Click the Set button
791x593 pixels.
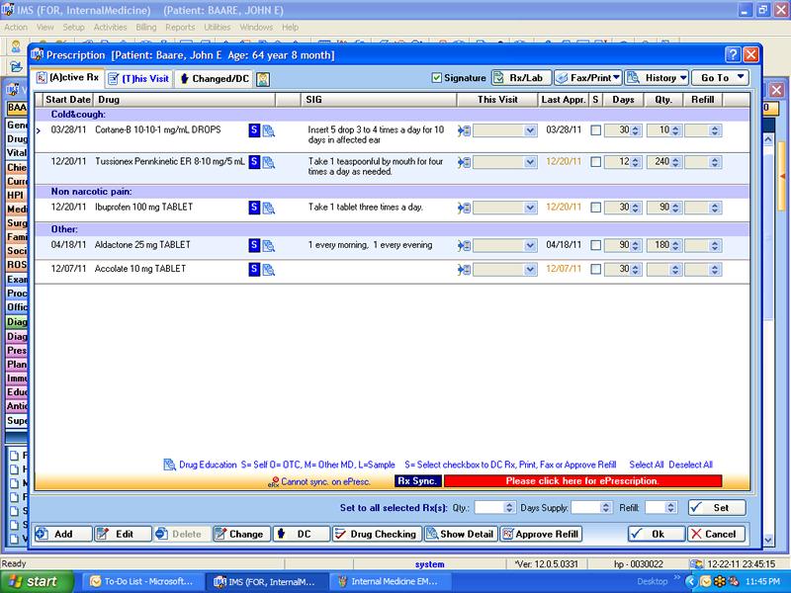pyautogui.click(x=717, y=508)
